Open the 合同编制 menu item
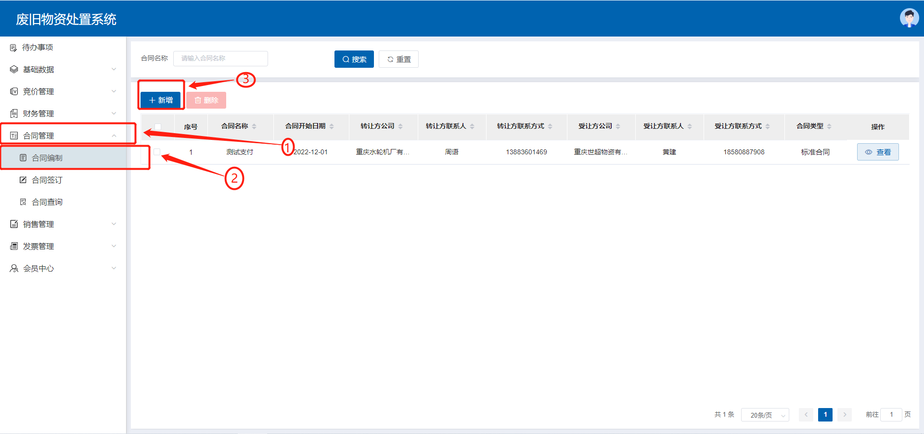924x434 pixels. click(x=47, y=158)
